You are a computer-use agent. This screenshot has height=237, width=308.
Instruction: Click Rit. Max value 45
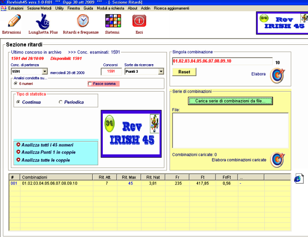click(x=130, y=183)
